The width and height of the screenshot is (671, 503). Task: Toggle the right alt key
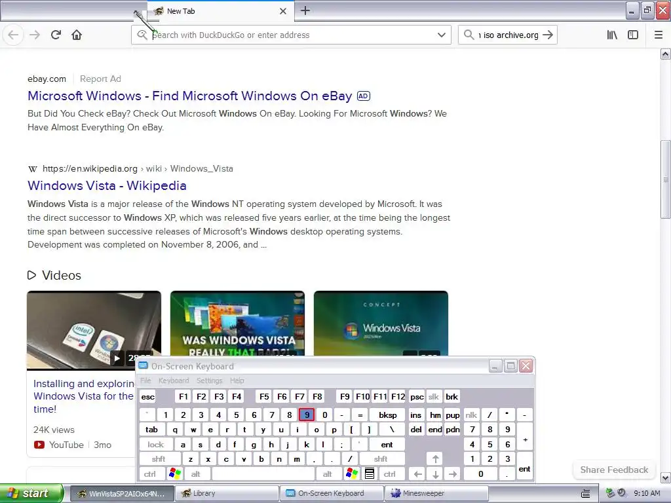tap(328, 474)
